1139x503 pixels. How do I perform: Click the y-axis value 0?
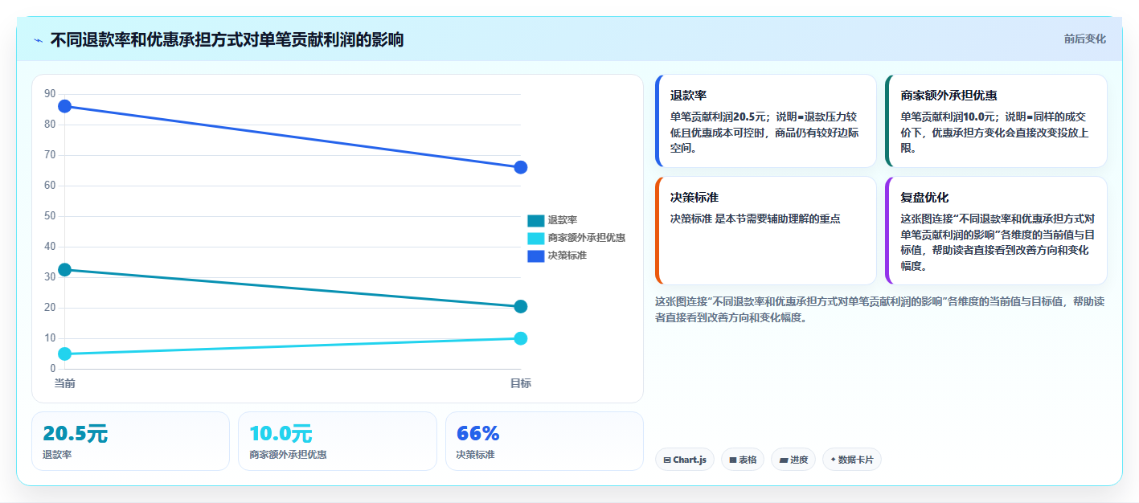[53, 369]
